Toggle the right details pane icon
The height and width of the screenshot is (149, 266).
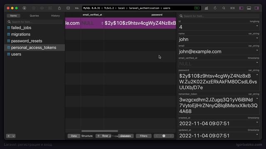click(257, 8)
